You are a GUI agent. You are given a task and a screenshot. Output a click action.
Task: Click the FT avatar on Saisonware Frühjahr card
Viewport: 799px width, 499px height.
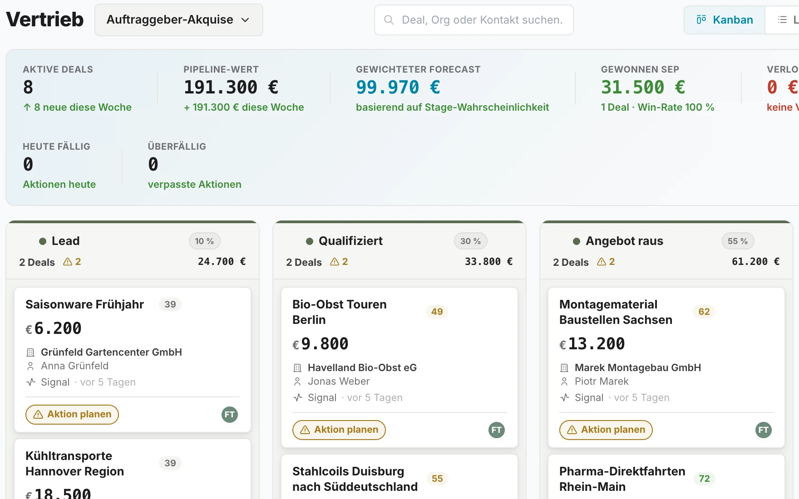click(x=230, y=415)
